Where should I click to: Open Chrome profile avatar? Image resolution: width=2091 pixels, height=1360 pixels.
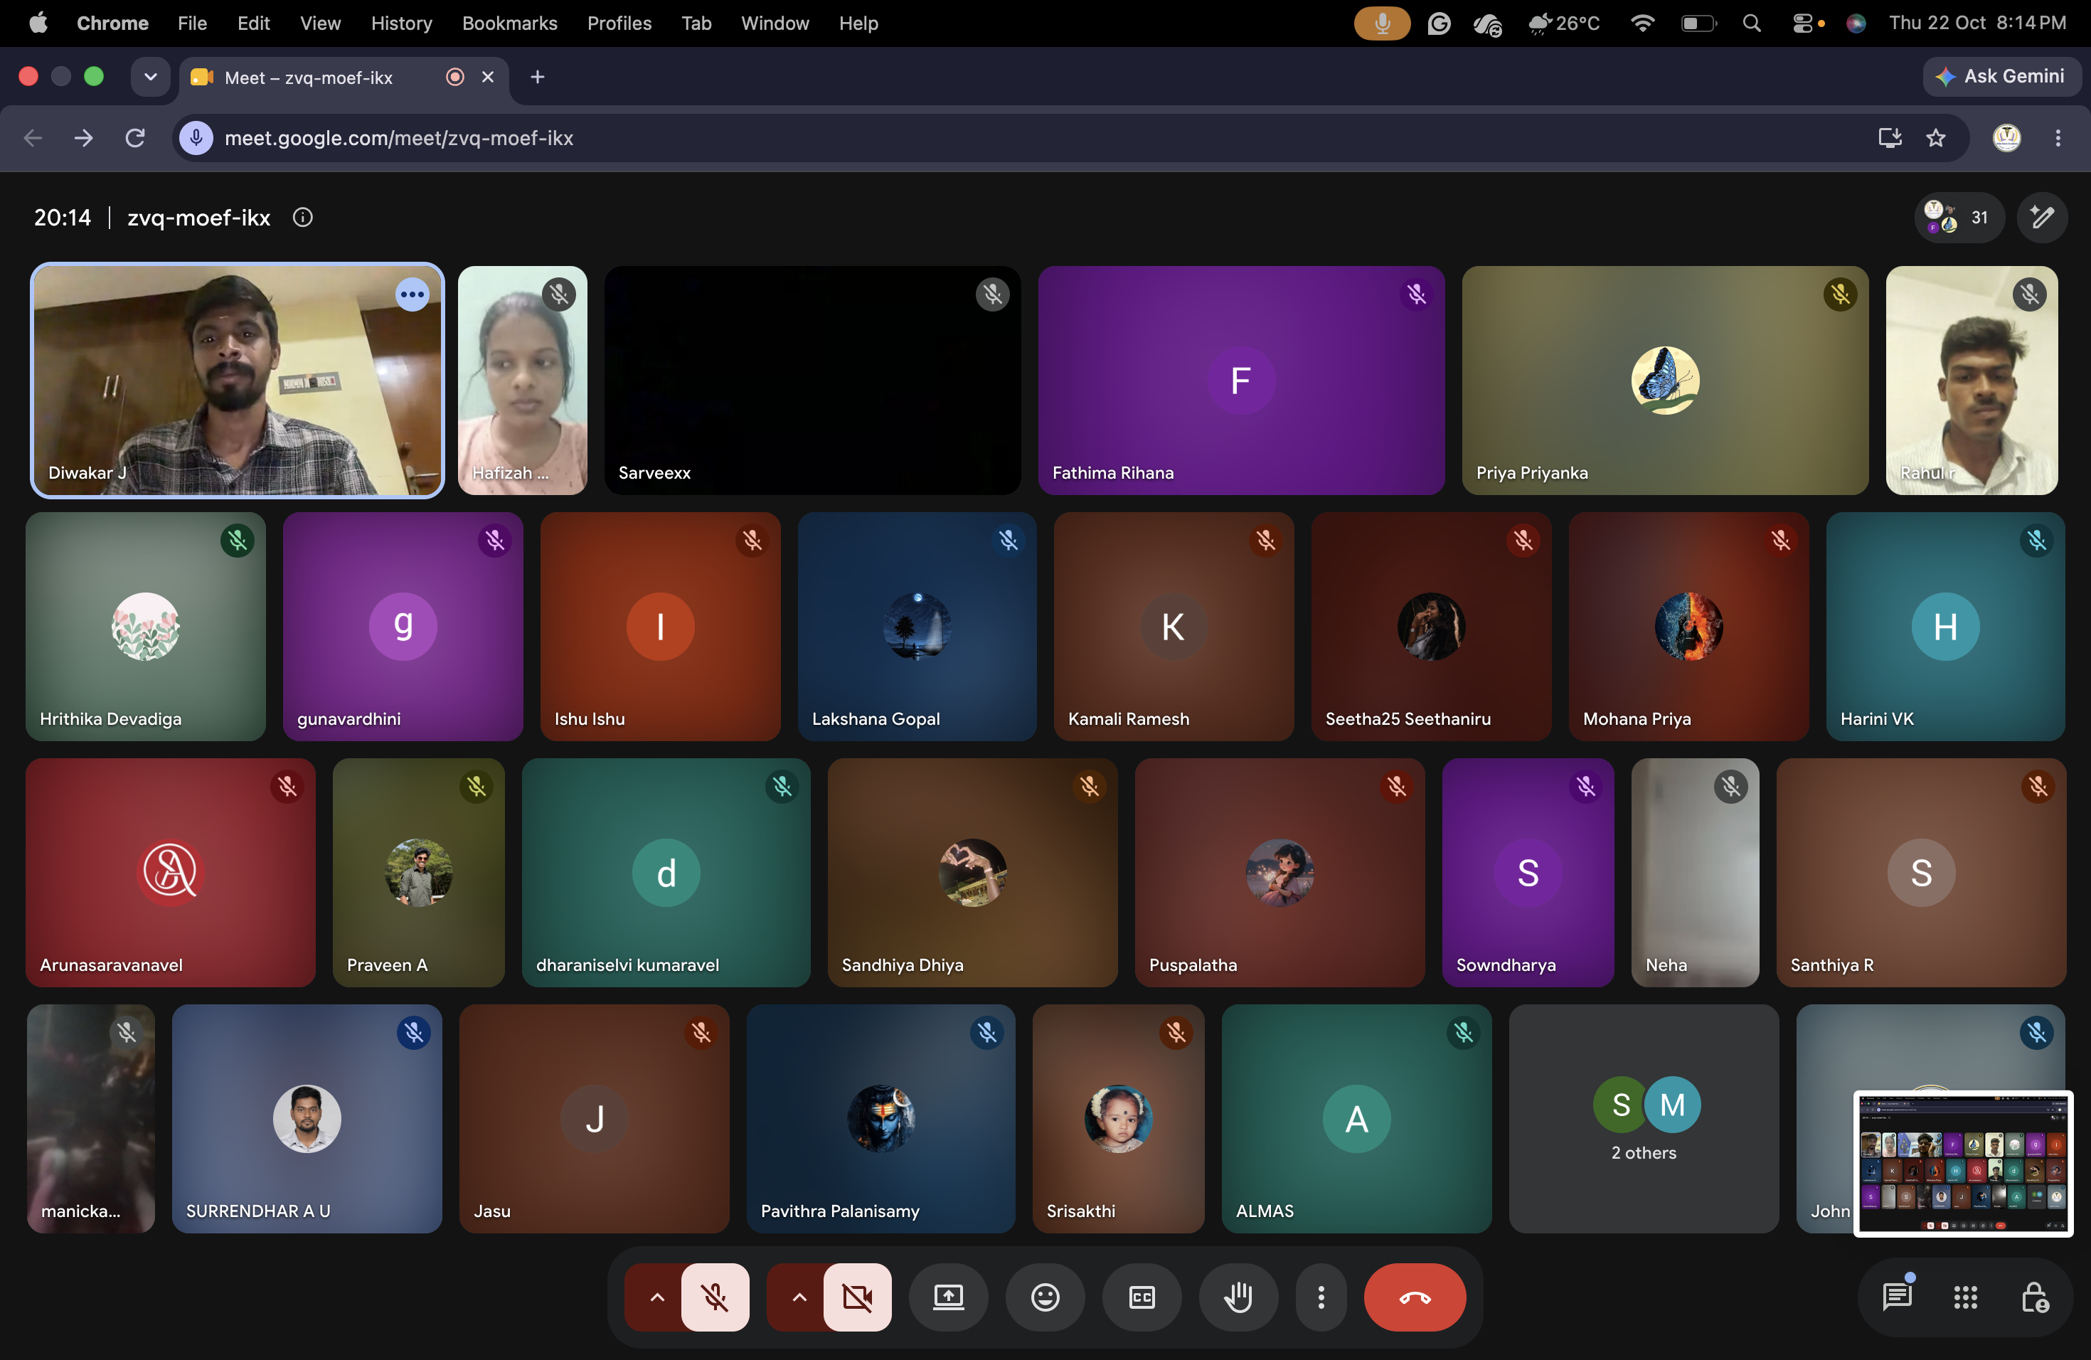point(2006,138)
